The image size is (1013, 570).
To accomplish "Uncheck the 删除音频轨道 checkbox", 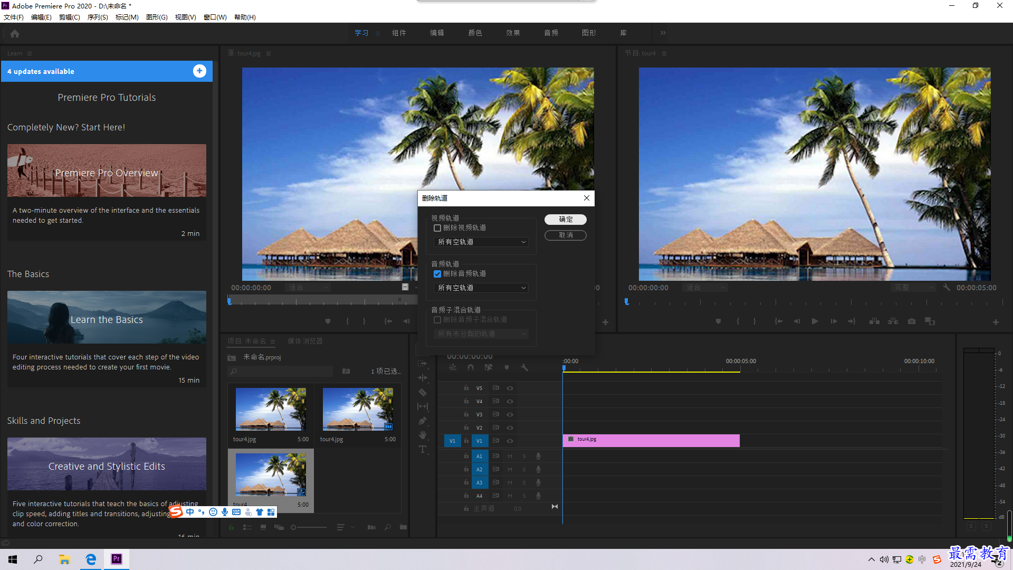I will [x=437, y=274].
